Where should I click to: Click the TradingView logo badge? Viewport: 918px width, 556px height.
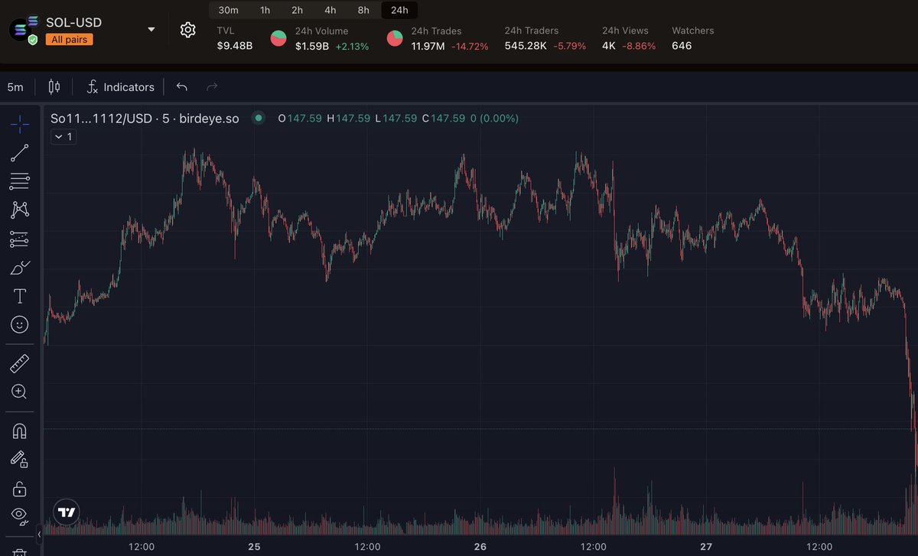click(67, 512)
